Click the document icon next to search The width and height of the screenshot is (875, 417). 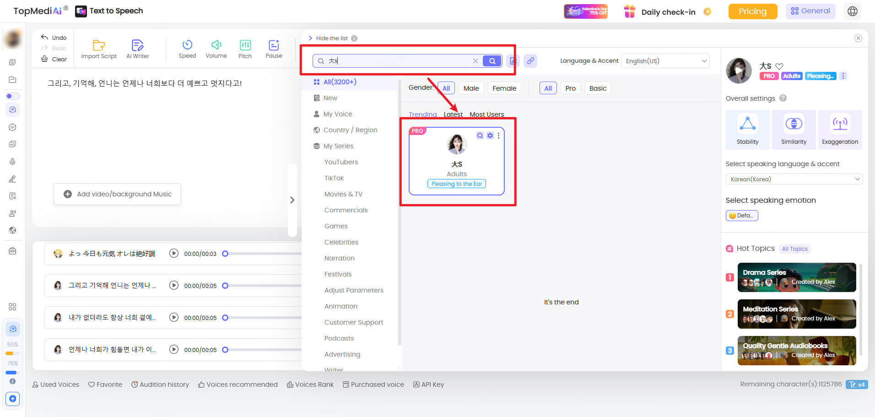tap(513, 61)
